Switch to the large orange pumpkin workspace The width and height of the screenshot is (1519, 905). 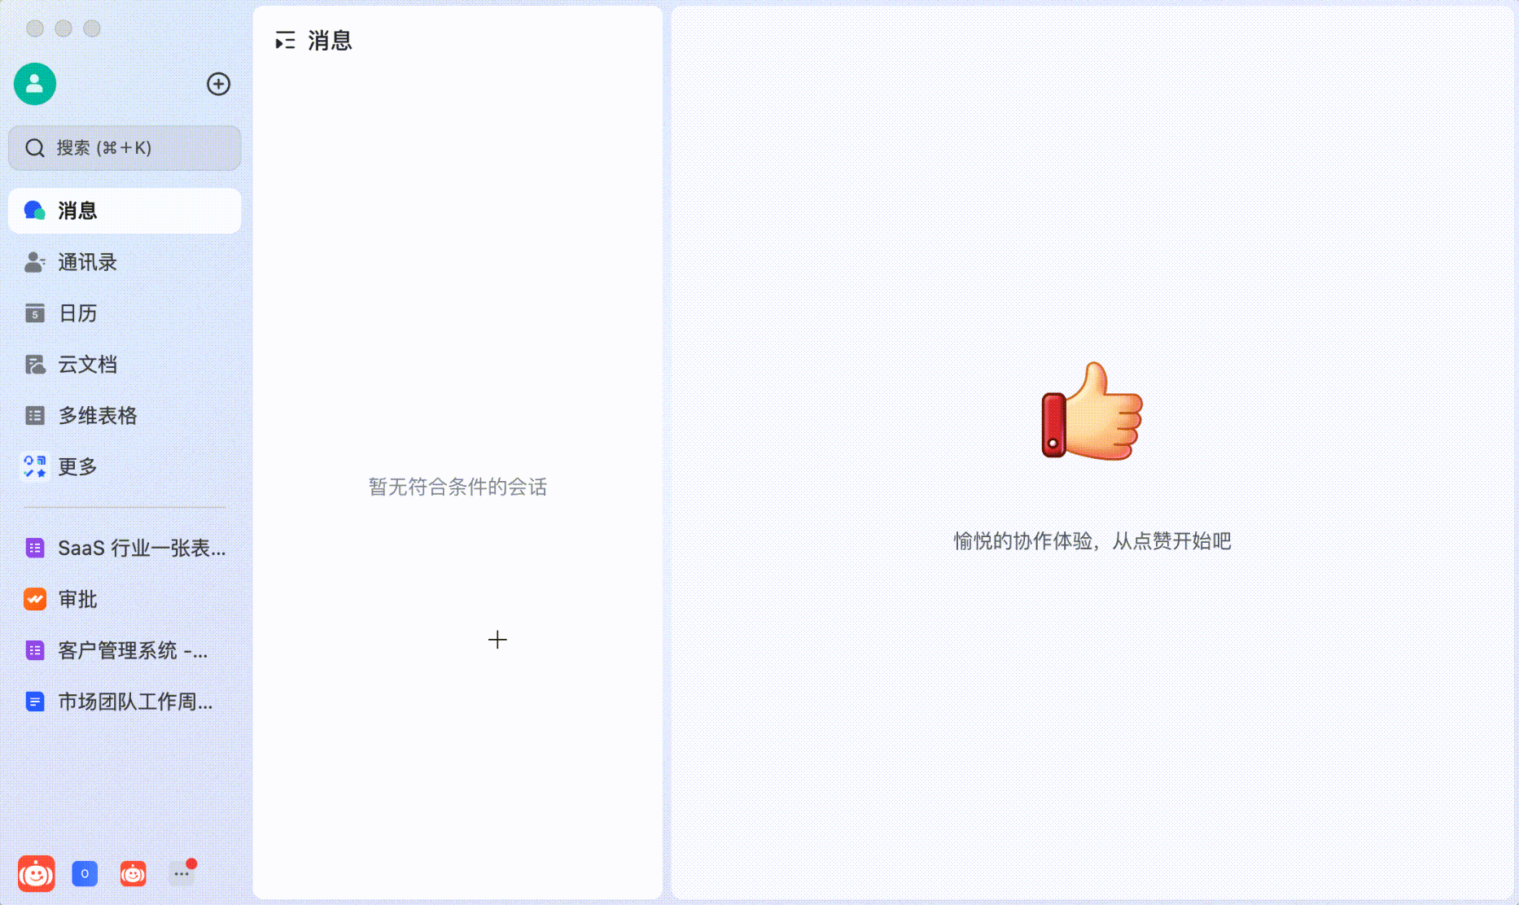[37, 874]
